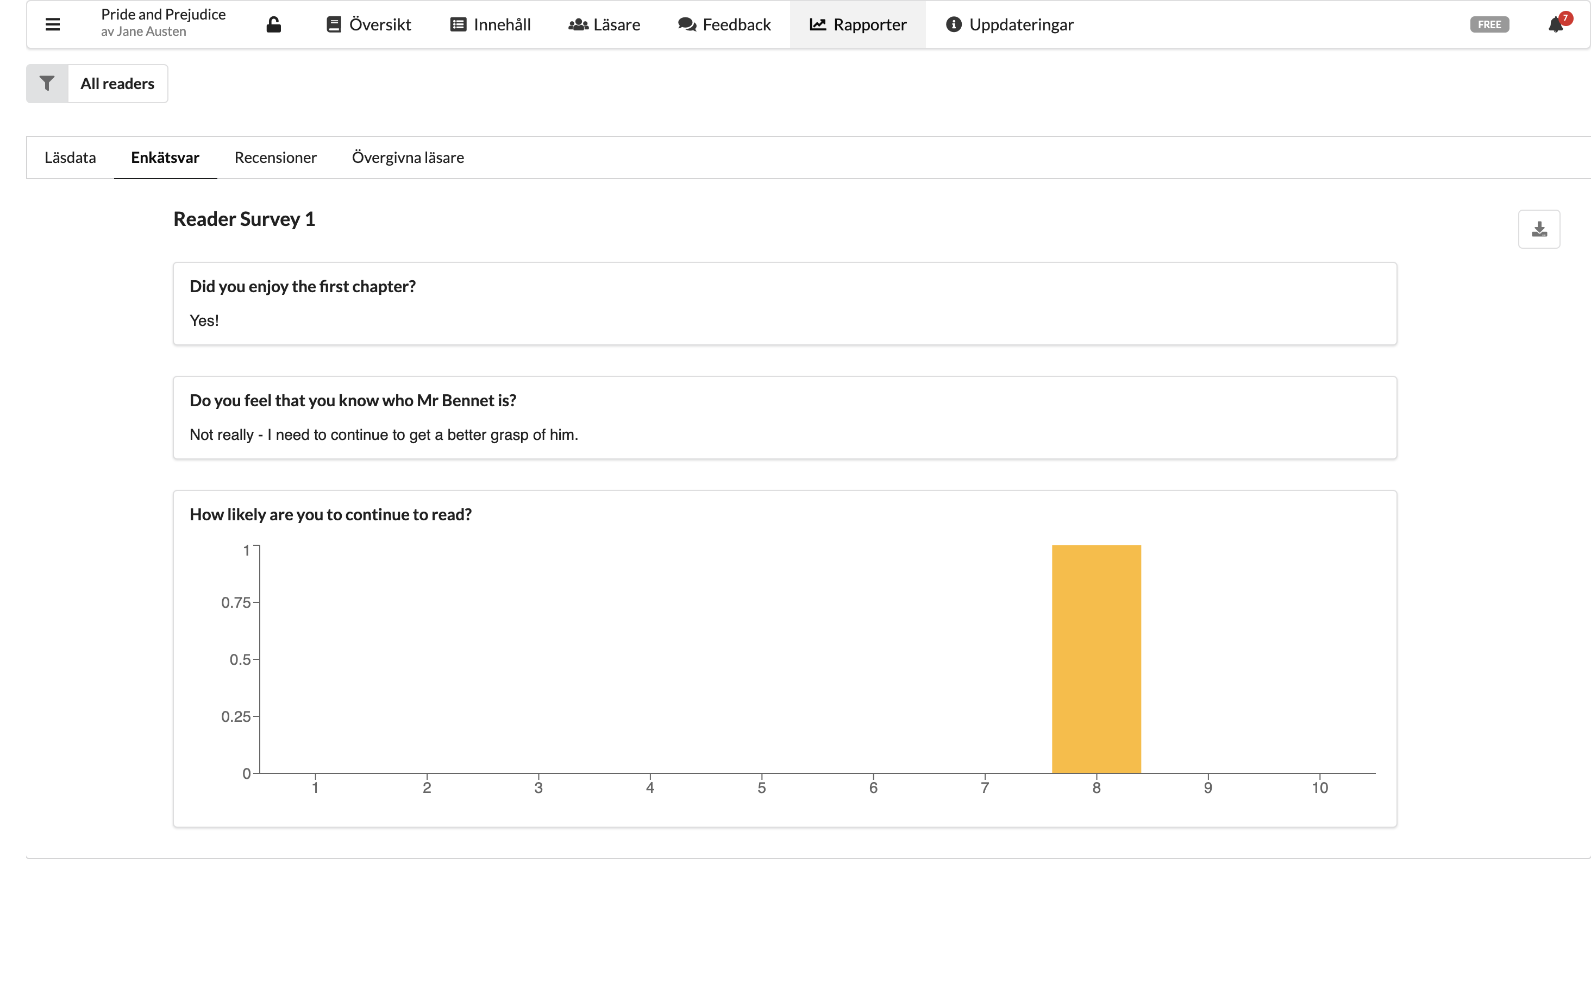Click the filter funnel icon
The height and width of the screenshot is (1008, 1591).
[47, 83]
